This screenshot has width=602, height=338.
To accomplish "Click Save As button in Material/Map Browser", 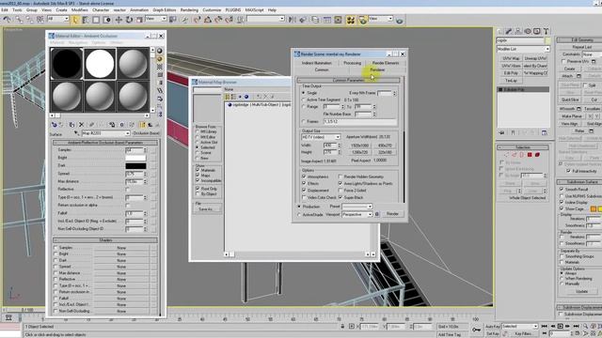I will tap(206, 209).
